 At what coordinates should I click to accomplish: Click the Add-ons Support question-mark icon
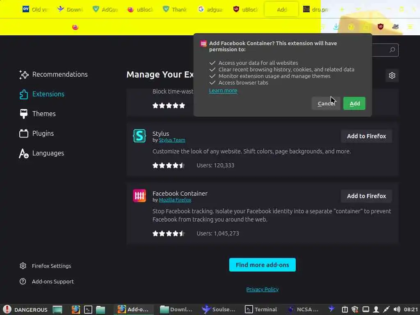click(23, 281)
